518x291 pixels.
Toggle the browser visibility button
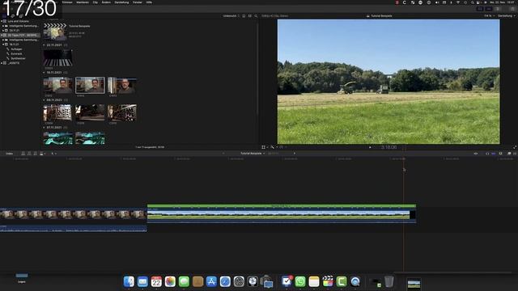coord(480,9)
